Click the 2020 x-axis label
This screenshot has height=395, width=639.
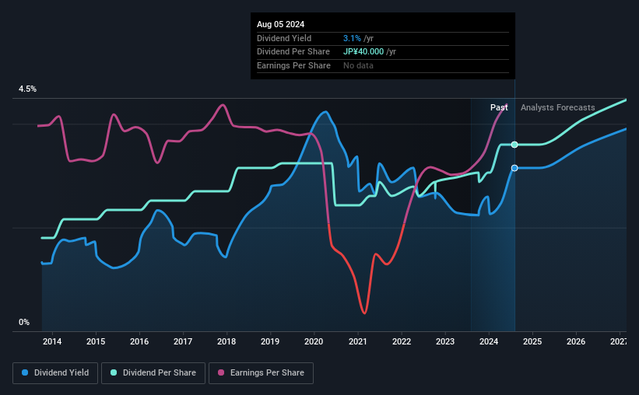[314, 341]
